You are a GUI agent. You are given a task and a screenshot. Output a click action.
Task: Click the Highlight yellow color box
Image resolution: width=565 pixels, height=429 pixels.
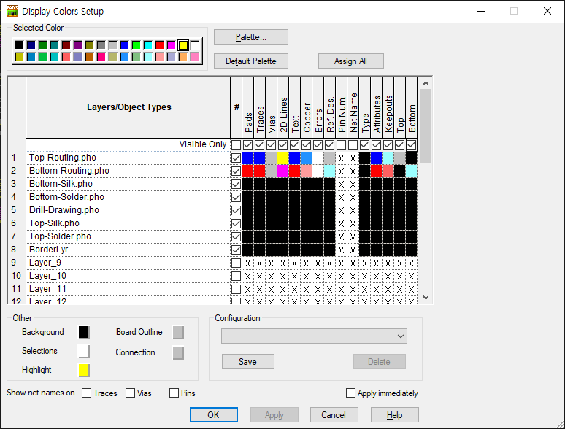pyautogui.click(x=84, y=370)
